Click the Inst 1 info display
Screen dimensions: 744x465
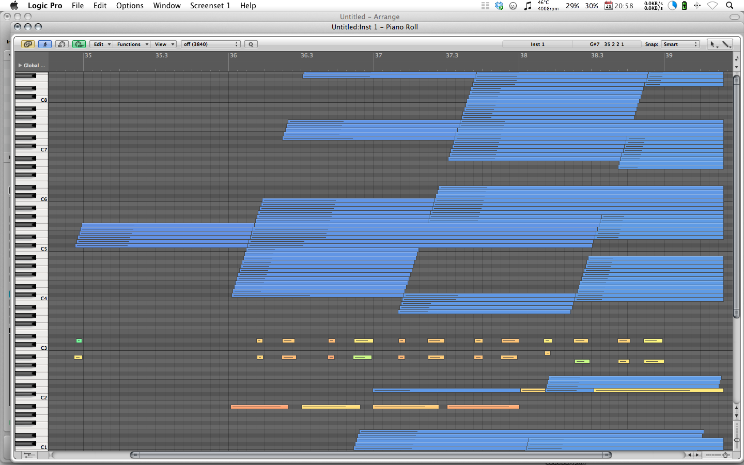click(537, 44)
